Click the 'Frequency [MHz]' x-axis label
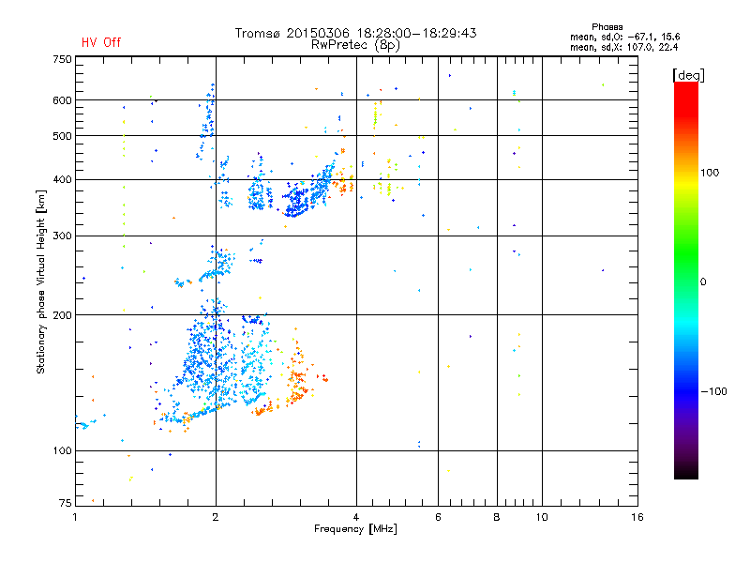The width and height of the screenshot is (750, 563). [x=355, y=529]
